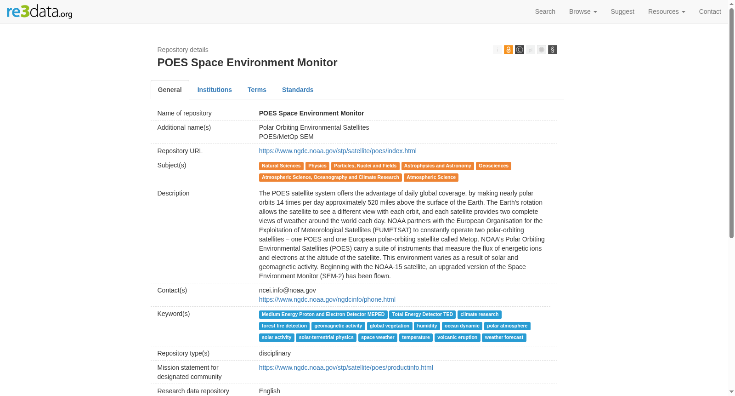735x396 pixels.
Task: Click the orange open access lock icon
Action: (509, 50)
